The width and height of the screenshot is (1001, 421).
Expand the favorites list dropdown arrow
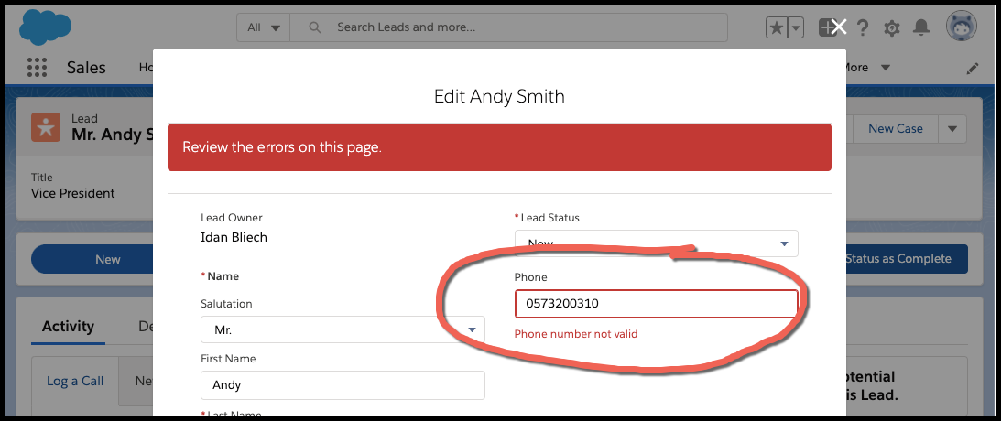[796, 27]
